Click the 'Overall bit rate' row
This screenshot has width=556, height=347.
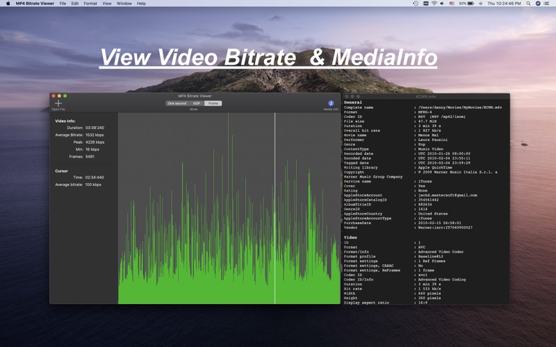(393, 130)
